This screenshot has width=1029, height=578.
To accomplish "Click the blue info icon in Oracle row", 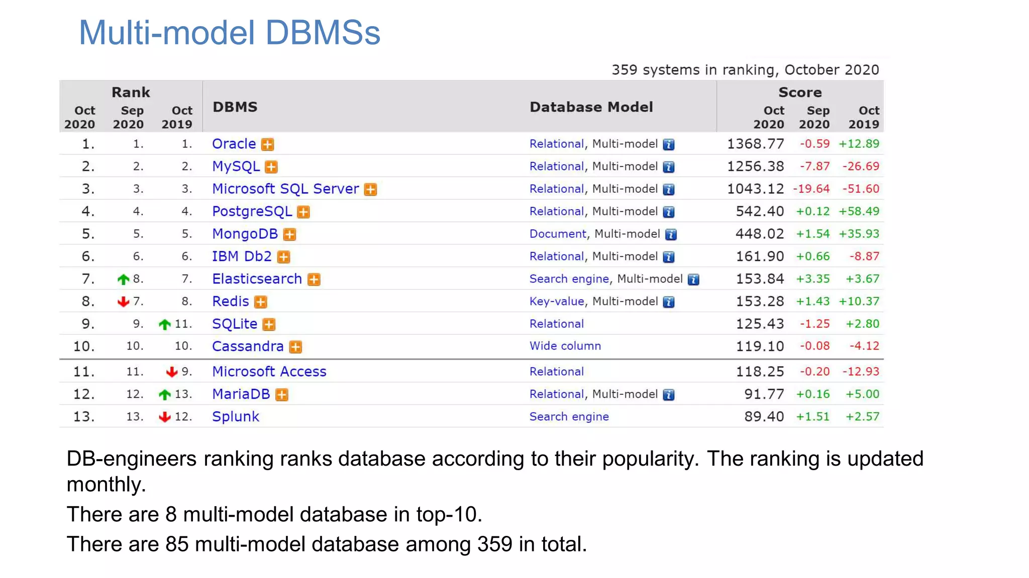I will coord(668,144).
